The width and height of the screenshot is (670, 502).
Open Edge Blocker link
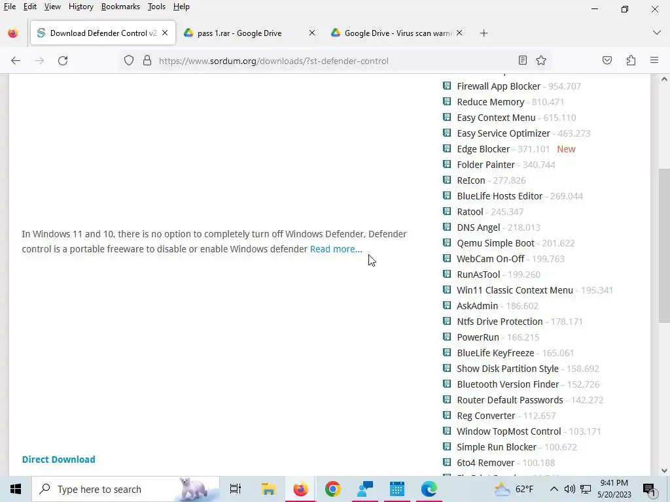coord(484,149)
